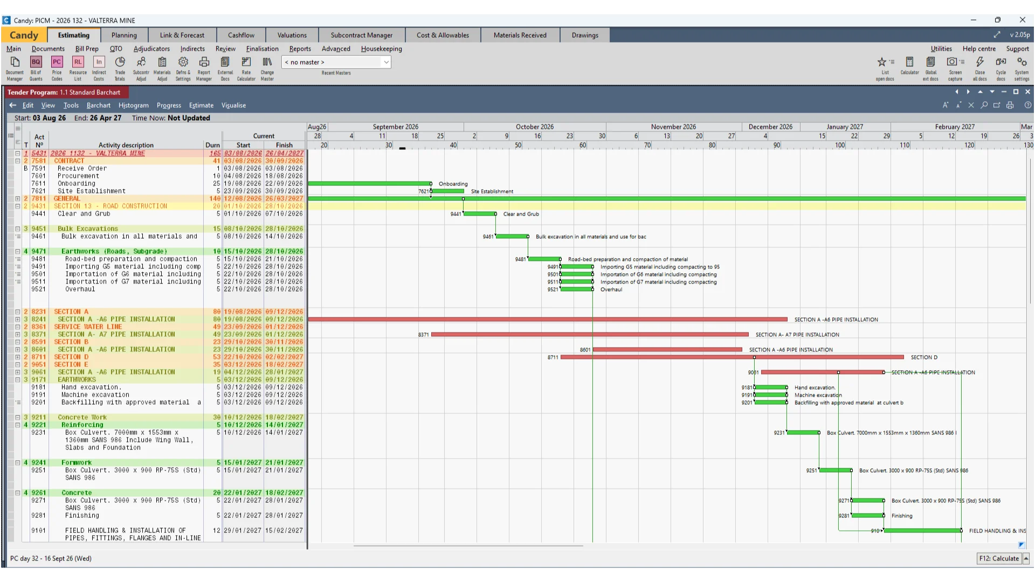This screenshot has width=1035, height=582.
Task: Click the Change Master icon
Action: (267, 68)
